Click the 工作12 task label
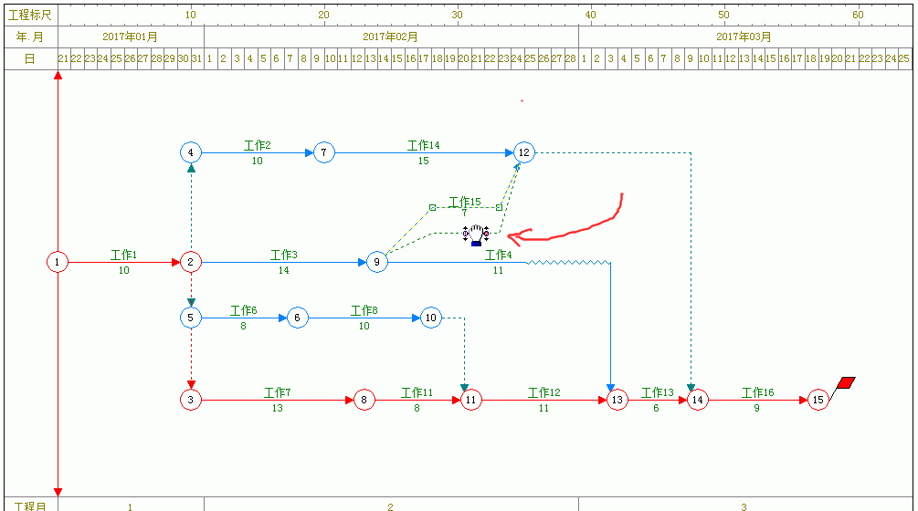 (x=543, y=392)
